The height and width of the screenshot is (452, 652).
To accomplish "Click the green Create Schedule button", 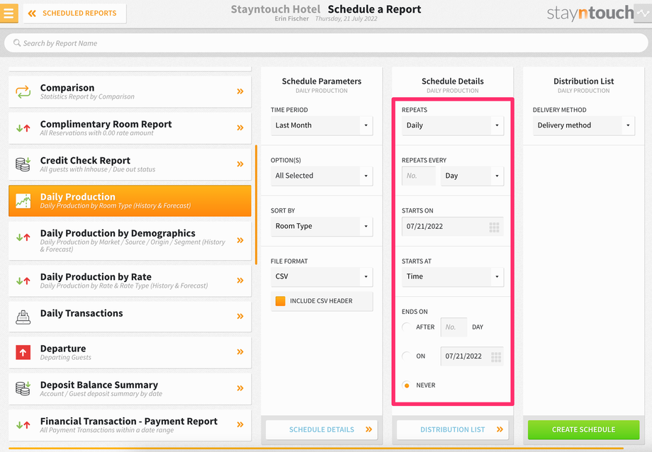I will click(583, 429).
